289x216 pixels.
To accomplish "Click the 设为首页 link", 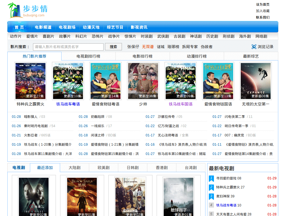I will (x=263, y=4).
